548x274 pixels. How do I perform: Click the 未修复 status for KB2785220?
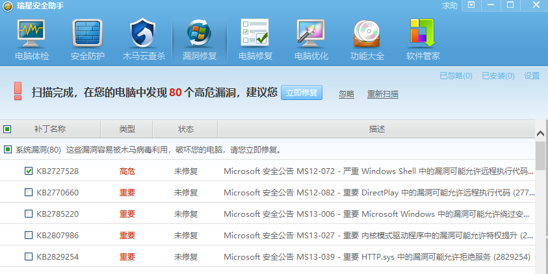(x=186, y=214)
